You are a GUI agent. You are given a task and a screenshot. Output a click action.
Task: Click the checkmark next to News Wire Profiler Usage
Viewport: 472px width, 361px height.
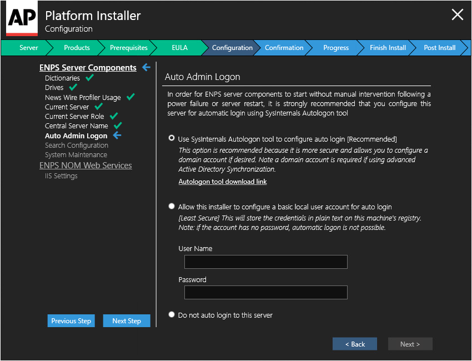pos(130,97)
